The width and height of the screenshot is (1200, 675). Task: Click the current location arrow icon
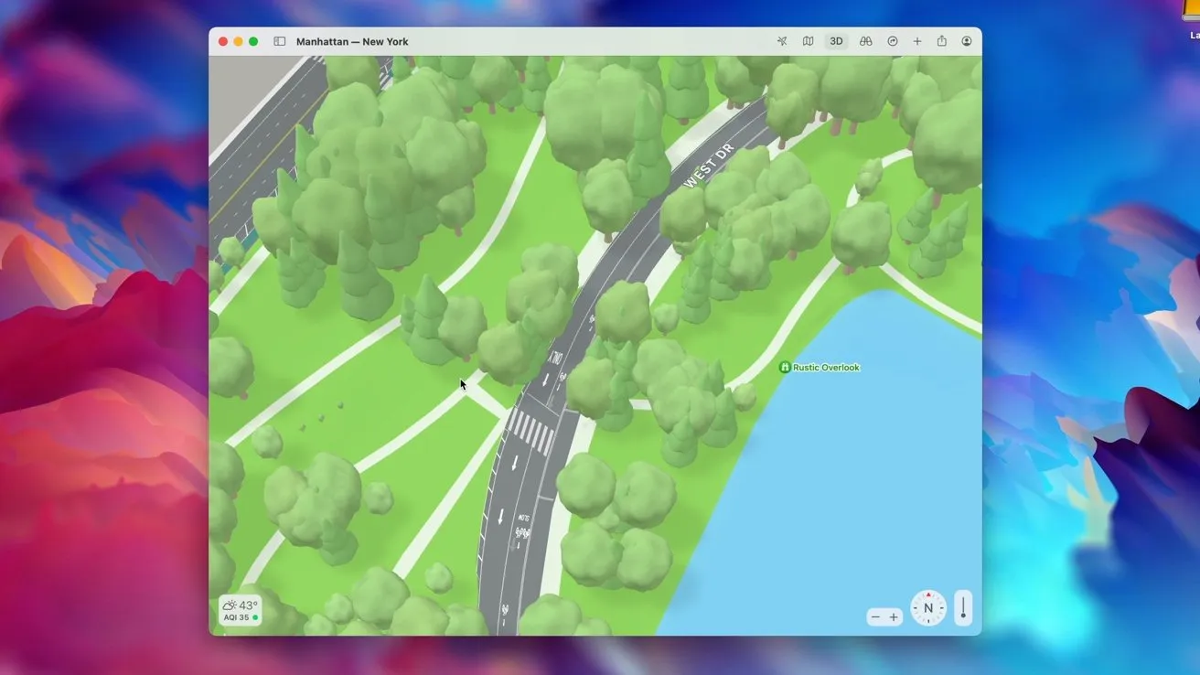[x=782, y=41]
